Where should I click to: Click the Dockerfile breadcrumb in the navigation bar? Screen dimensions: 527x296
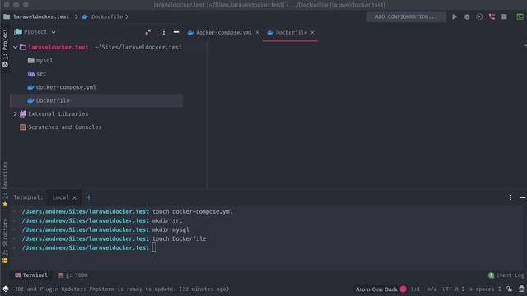click(x=102, y=16)
